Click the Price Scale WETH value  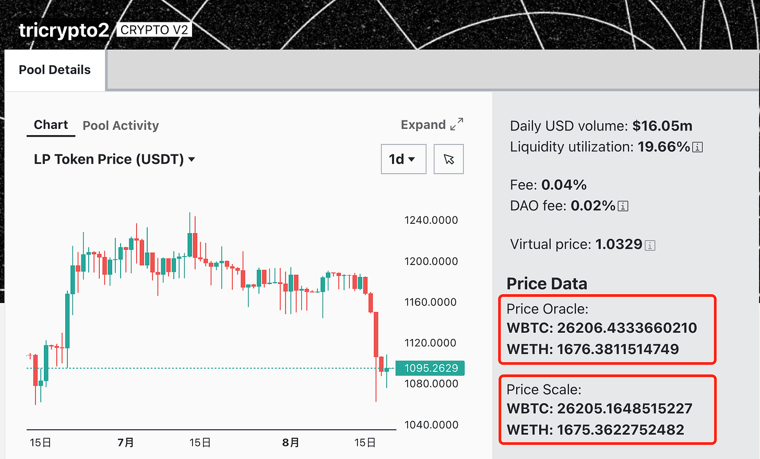620,430
